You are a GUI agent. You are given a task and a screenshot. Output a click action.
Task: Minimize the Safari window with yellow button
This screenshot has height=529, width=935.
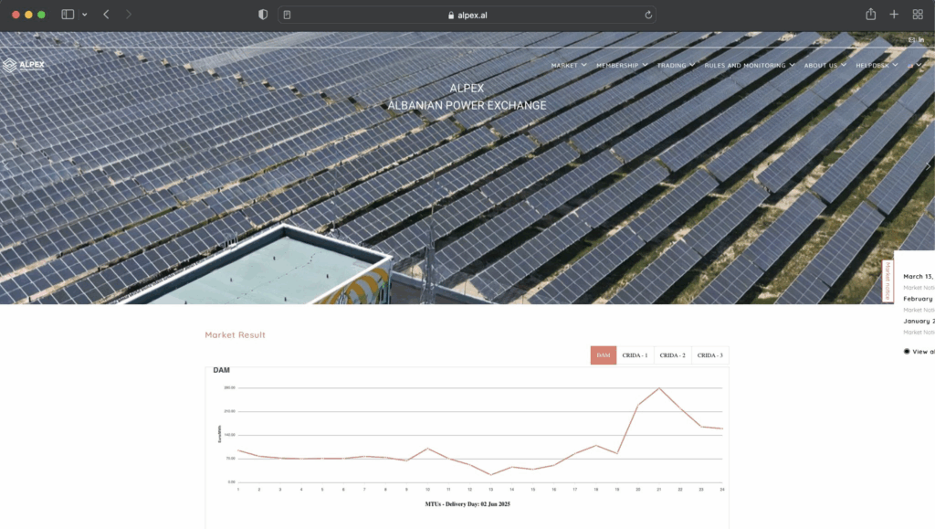coord(28,15)
